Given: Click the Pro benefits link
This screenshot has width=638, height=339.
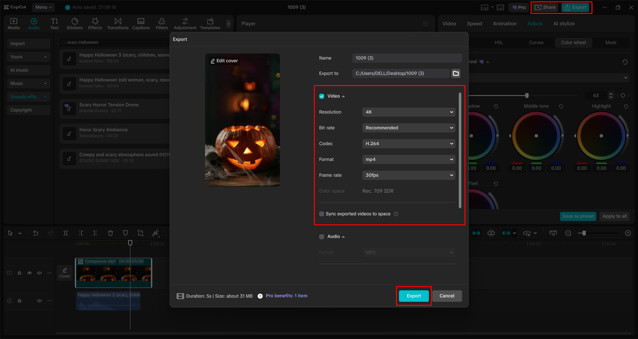Looking at the screenshot, I should click(x=286, y=296).
